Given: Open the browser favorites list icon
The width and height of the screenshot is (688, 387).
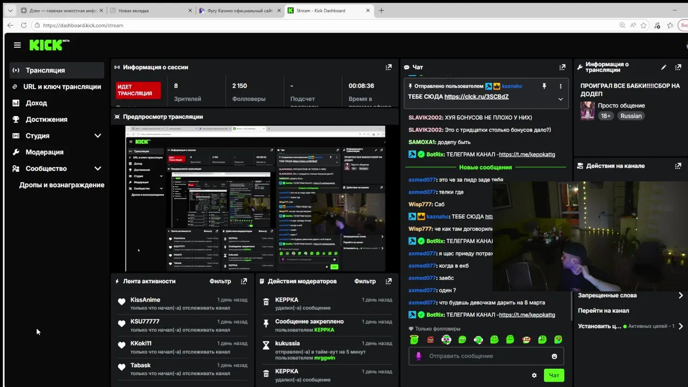Looking at the screenshot, I should [x=670, y=25].
